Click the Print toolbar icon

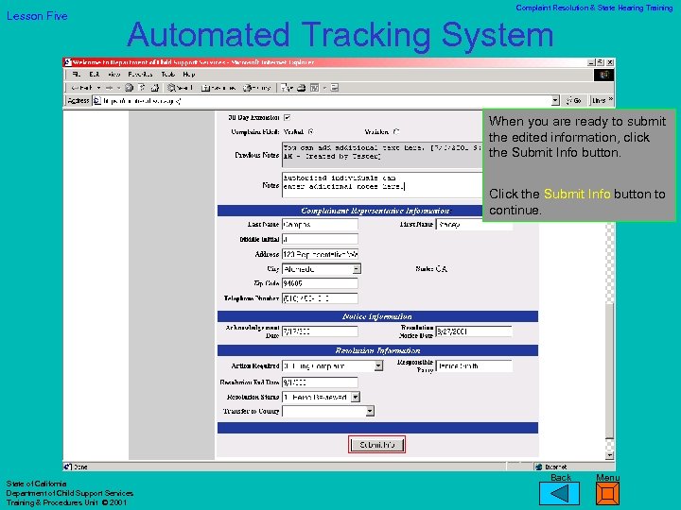click(301, 88)
